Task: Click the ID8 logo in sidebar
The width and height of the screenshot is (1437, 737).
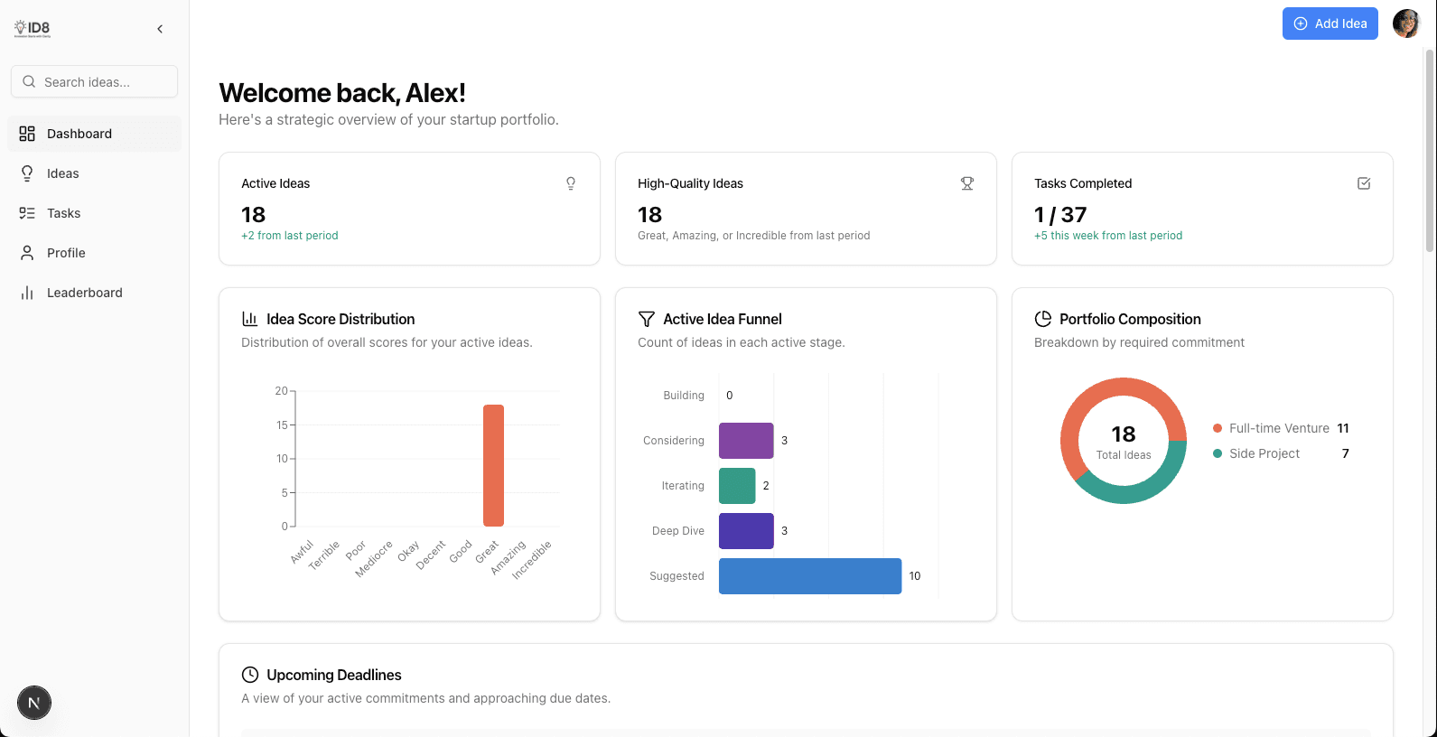Action: 33,29
